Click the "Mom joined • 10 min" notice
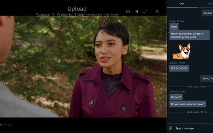 [197, 87]
